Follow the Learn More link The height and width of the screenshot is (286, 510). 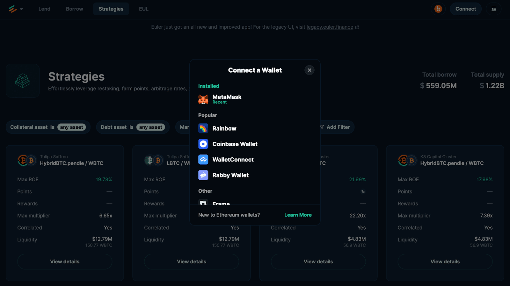(298, 215)
